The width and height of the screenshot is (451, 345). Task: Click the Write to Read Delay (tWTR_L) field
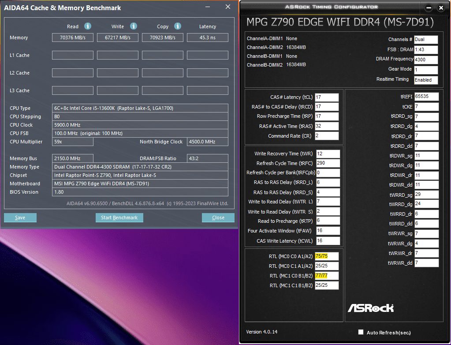[x=328, y=202]
